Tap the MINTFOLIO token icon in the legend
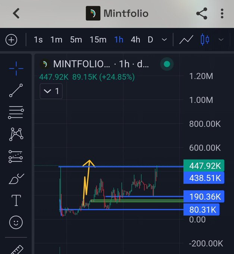The image size is (234, 254). coord(44,64)
